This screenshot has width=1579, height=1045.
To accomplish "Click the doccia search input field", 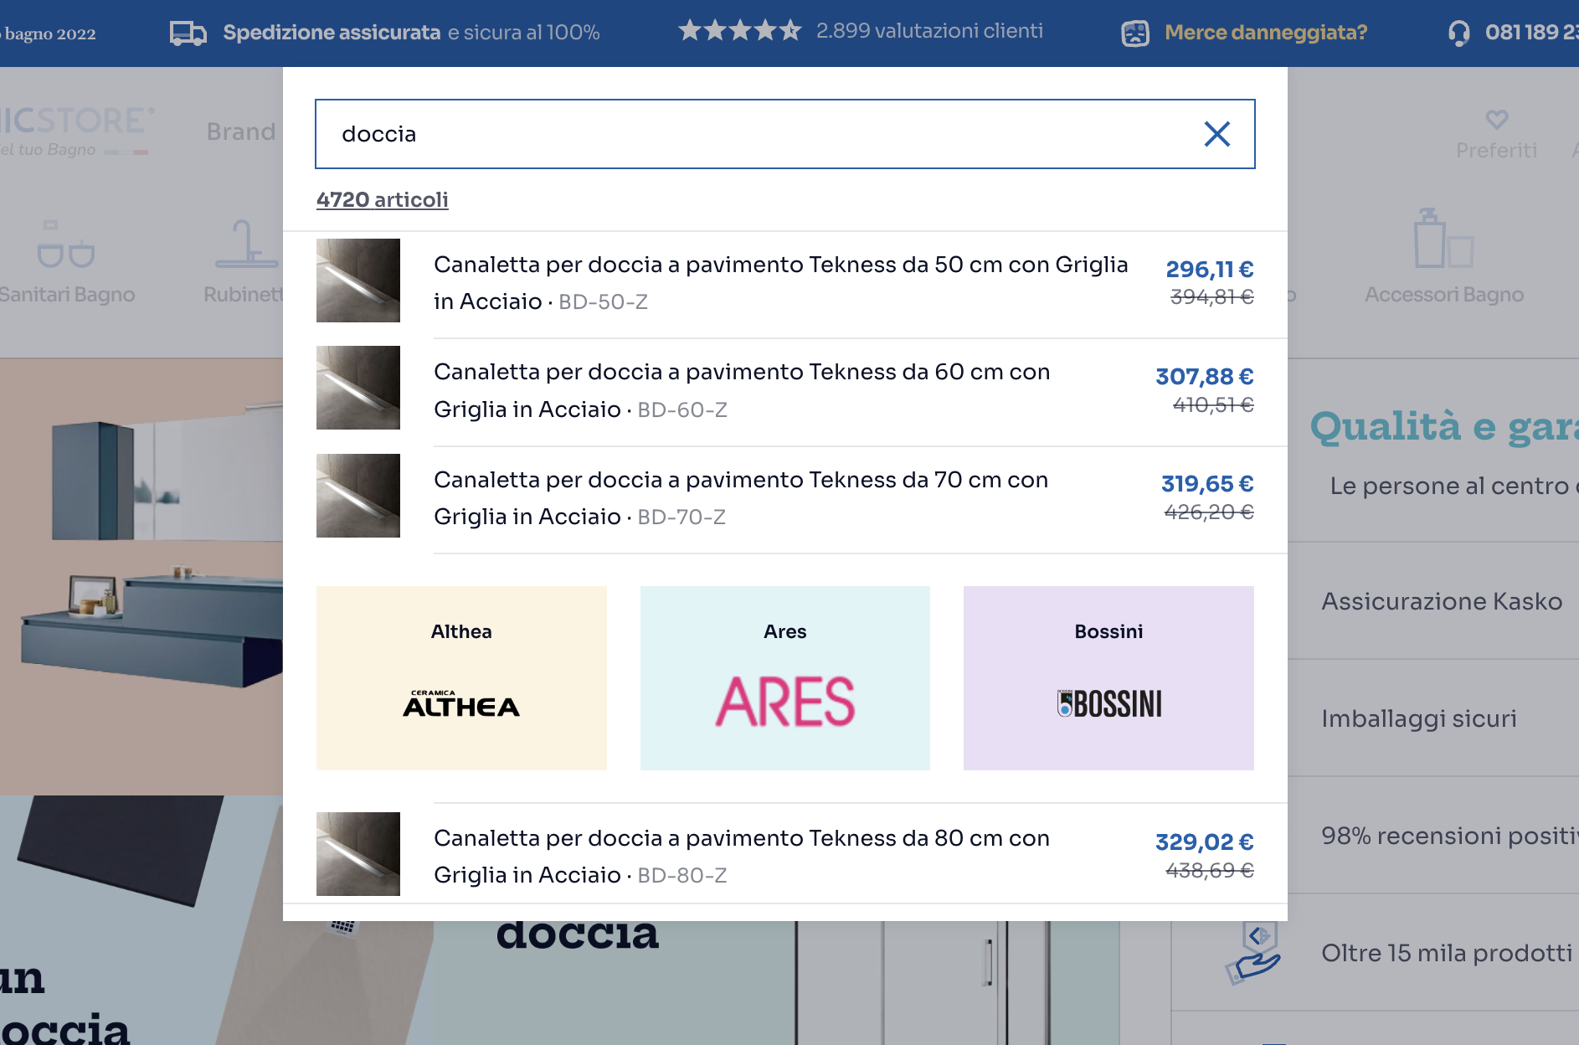I will (753, 134).
